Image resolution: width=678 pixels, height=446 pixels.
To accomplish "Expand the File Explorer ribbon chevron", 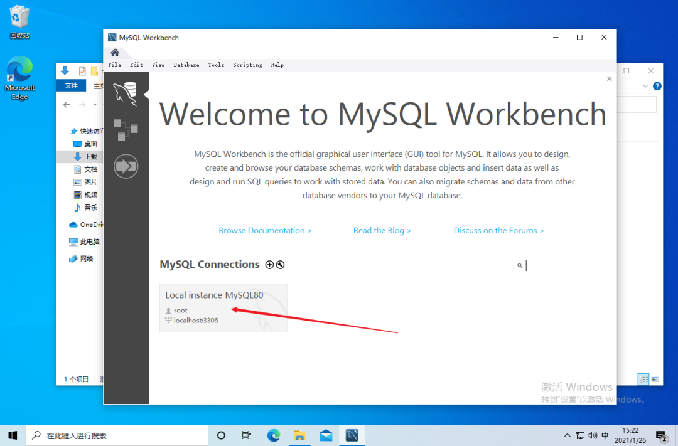I will coord(645,86).
